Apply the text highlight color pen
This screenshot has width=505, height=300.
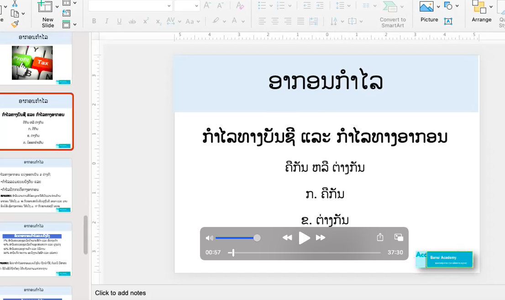coord(216,21)
